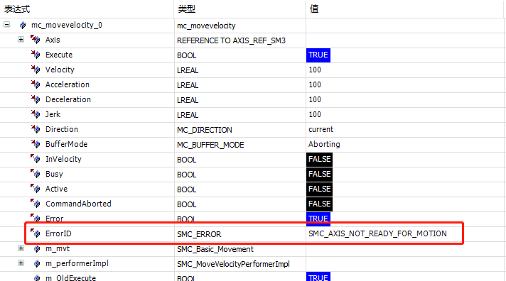Click the 值 column header
This screenshot has height=281, width=506.
point(314,9)
